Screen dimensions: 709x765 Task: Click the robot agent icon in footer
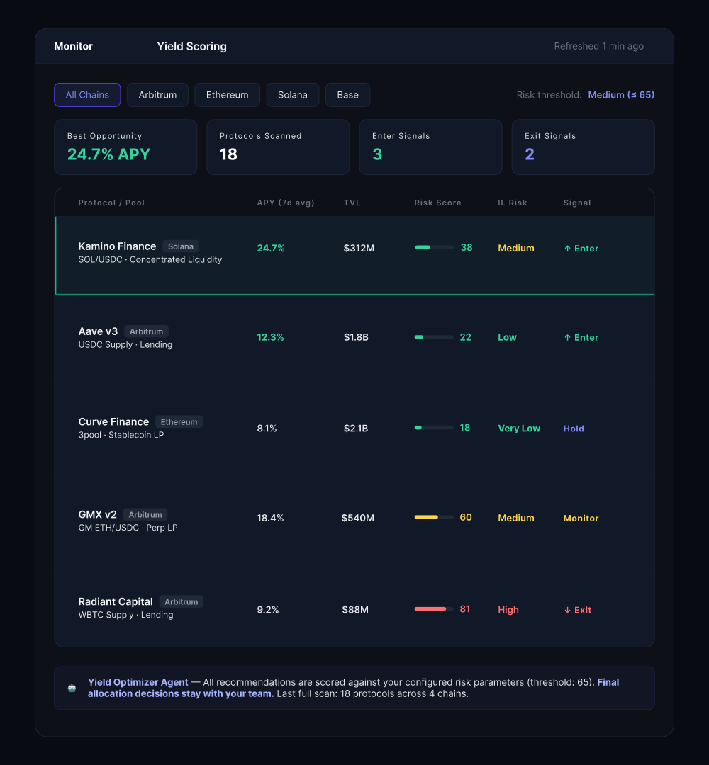[72, 688]
